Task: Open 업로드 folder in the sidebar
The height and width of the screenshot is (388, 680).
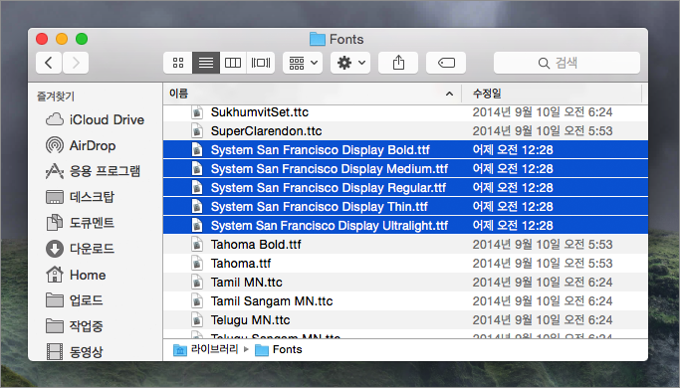Action: coord(74,300)
